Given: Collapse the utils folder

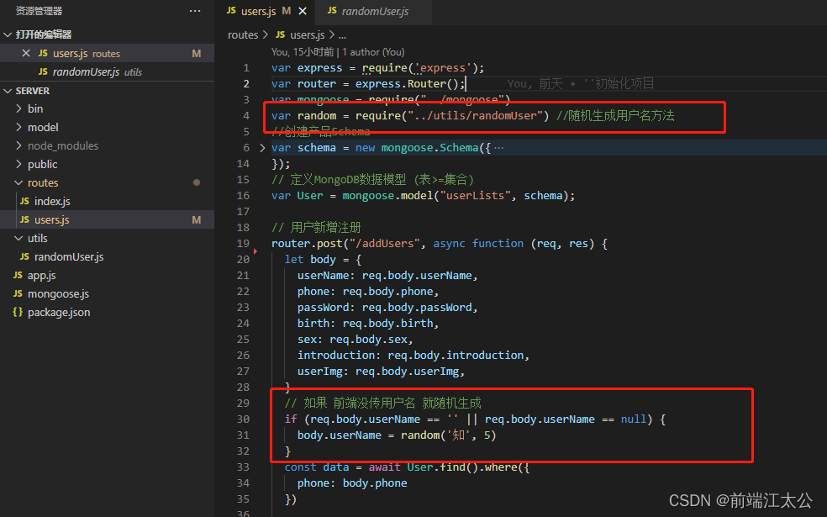Looking at the screenshot, I should pos(107,238).
